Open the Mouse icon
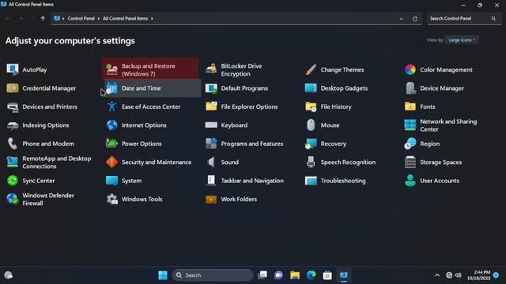This screenshot has height=284, width=506. [x=311, y=125]
